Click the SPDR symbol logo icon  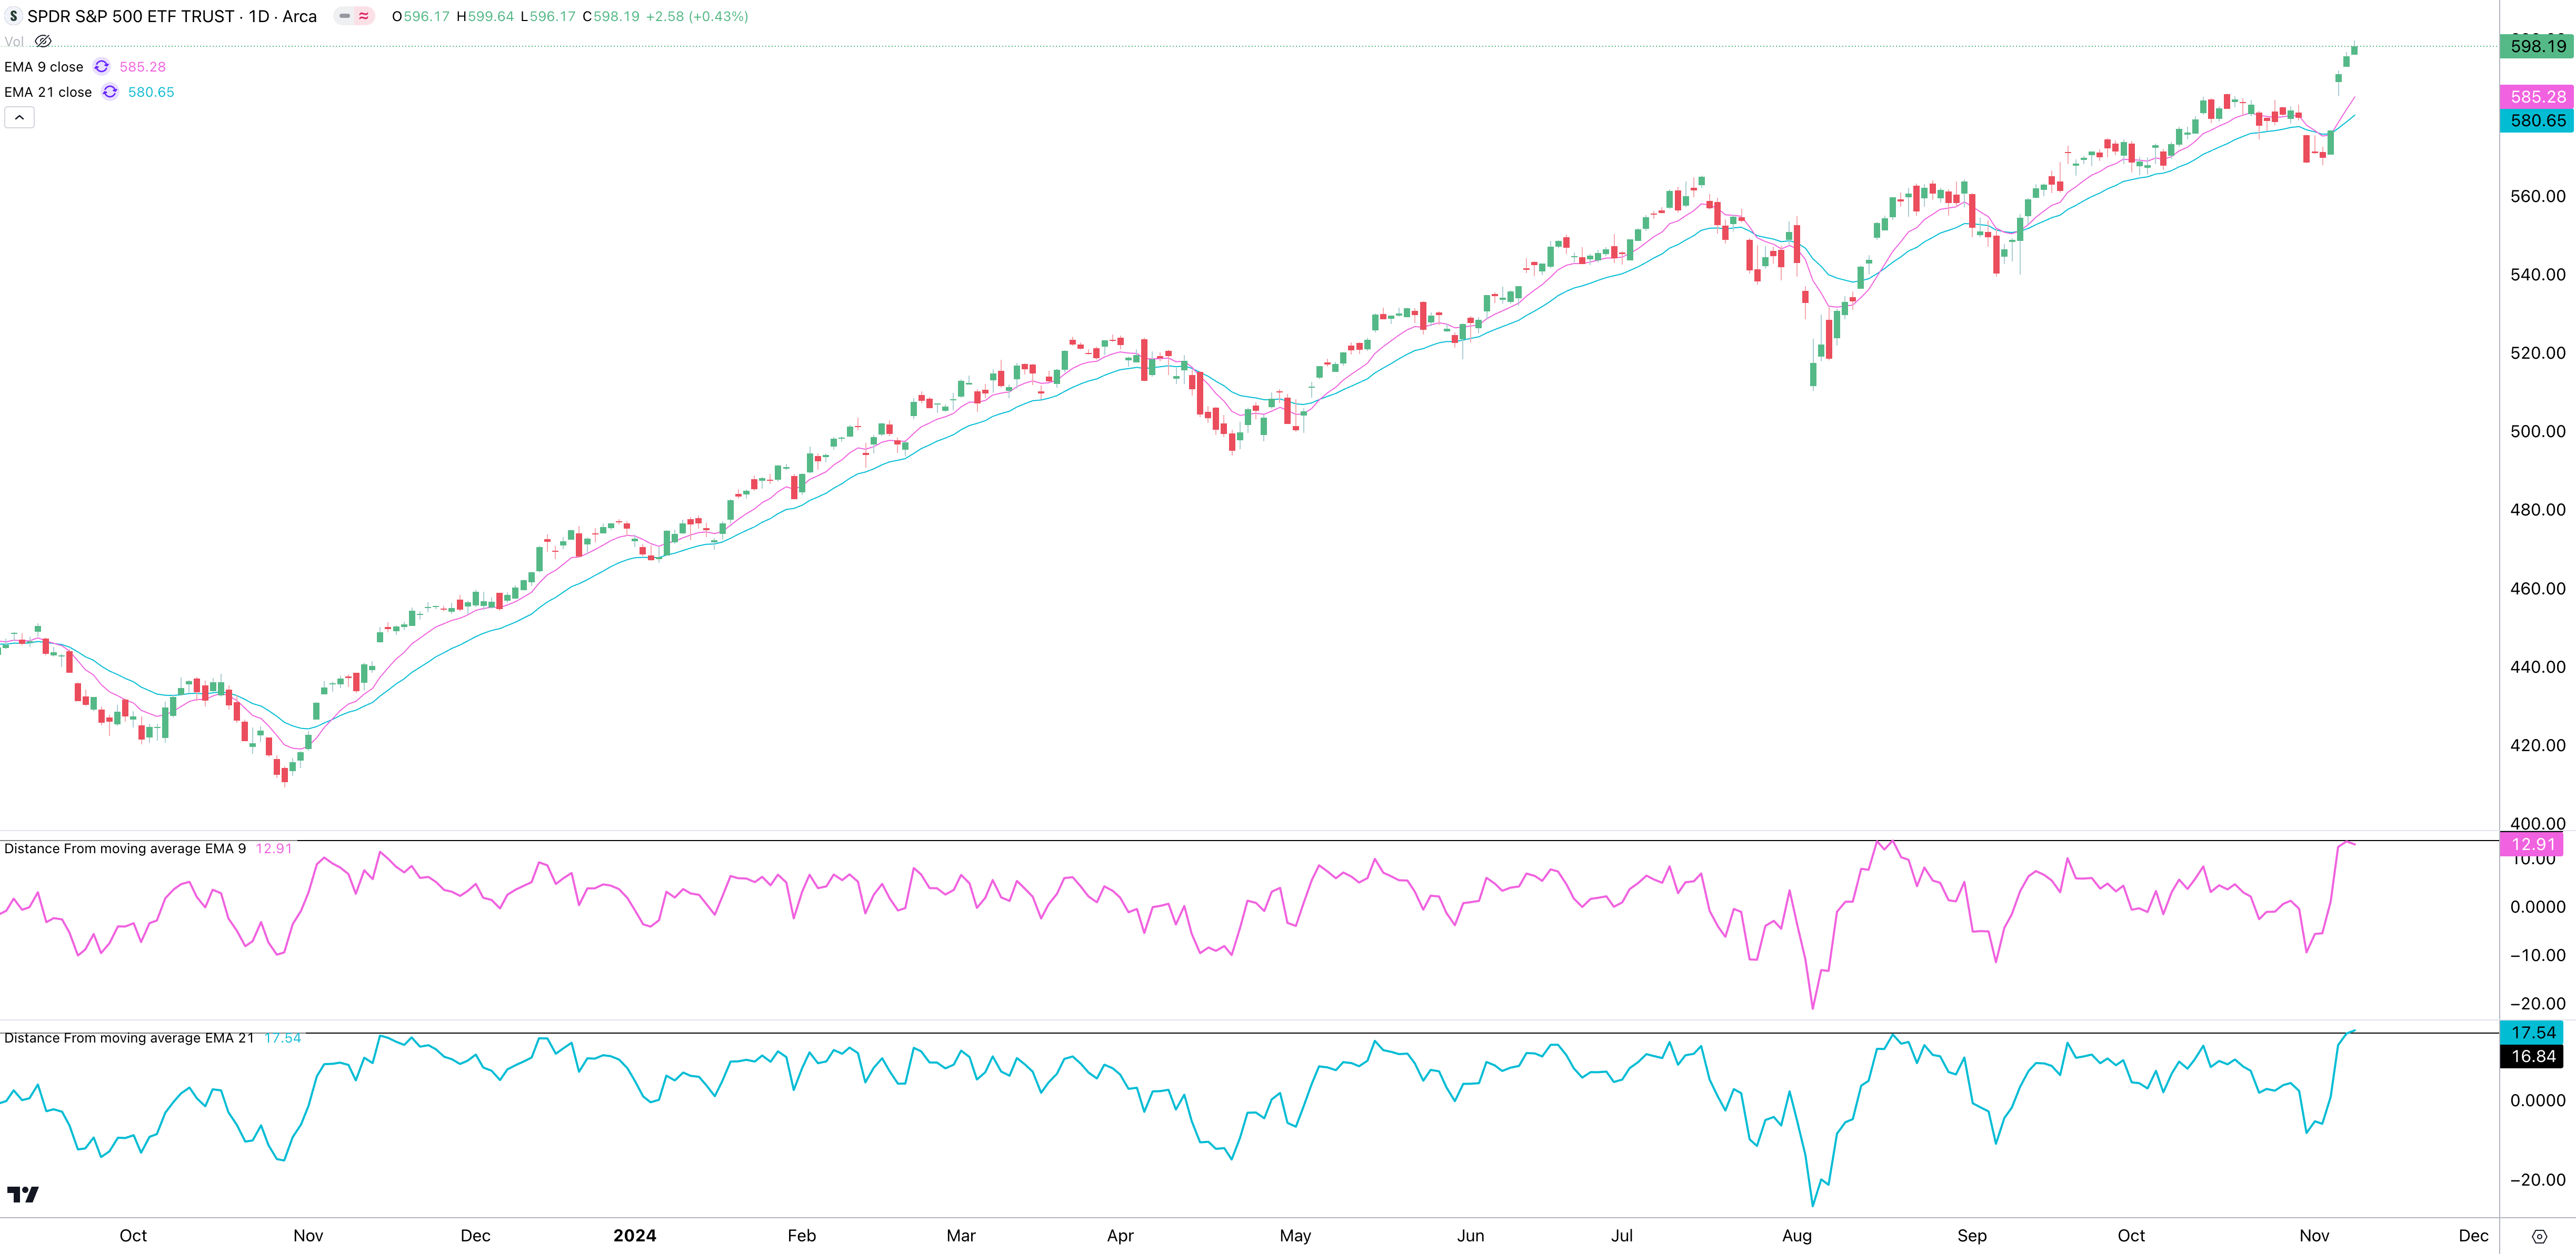13,16
